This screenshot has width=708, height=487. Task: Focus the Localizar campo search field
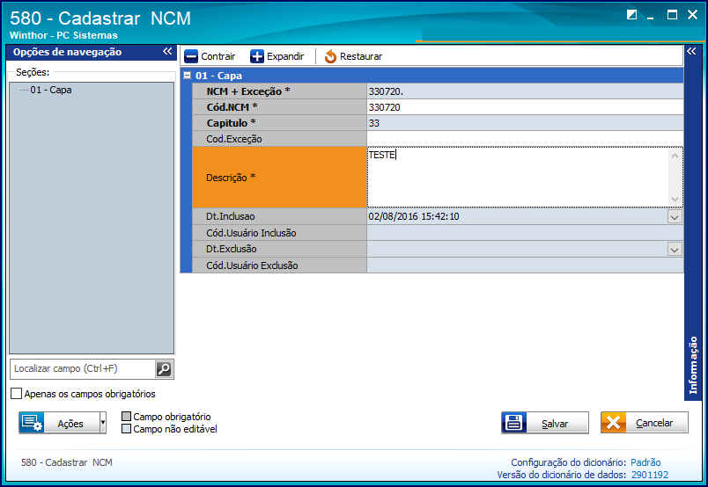point(84,369)
